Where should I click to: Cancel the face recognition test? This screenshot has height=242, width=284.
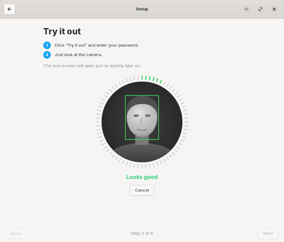tap(142, 190)
